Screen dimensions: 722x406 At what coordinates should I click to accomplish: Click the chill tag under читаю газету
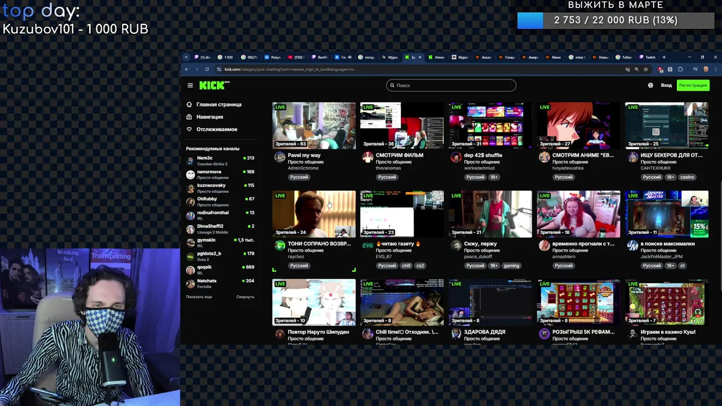click(x=406, y=266)
